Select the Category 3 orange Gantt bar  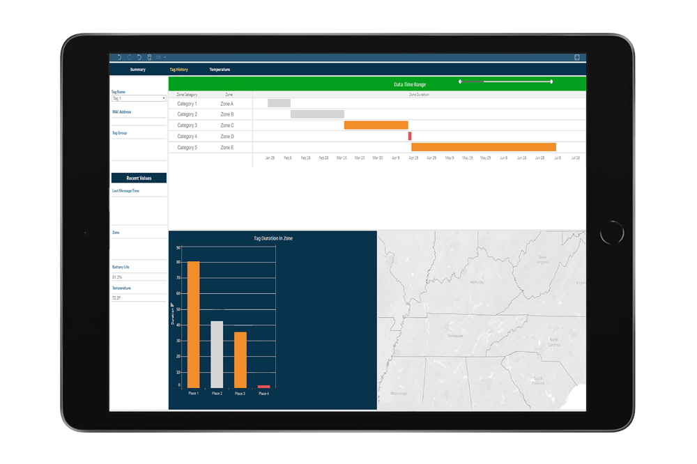tap(376, 124)
